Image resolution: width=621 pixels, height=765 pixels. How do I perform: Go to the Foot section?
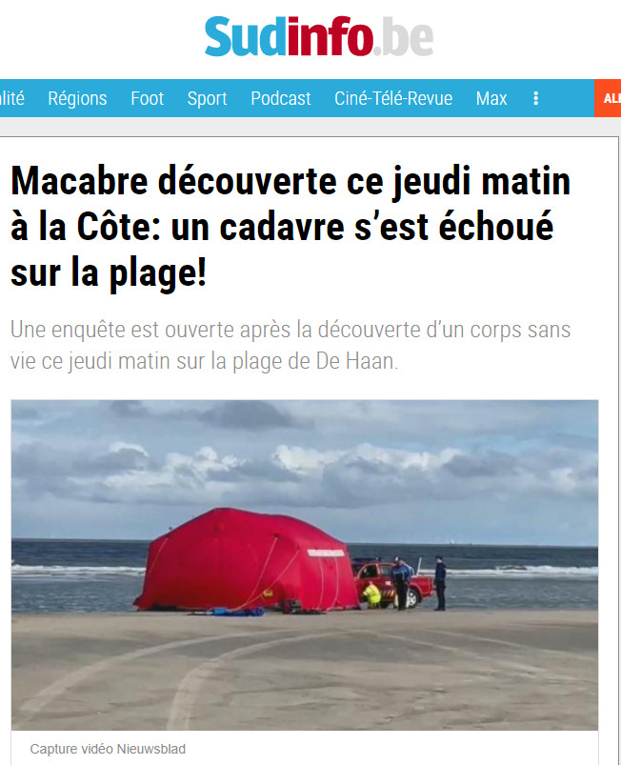tap(147, 98)
